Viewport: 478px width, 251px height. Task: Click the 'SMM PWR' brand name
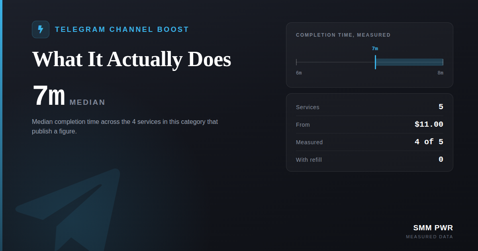click(433, 228)
